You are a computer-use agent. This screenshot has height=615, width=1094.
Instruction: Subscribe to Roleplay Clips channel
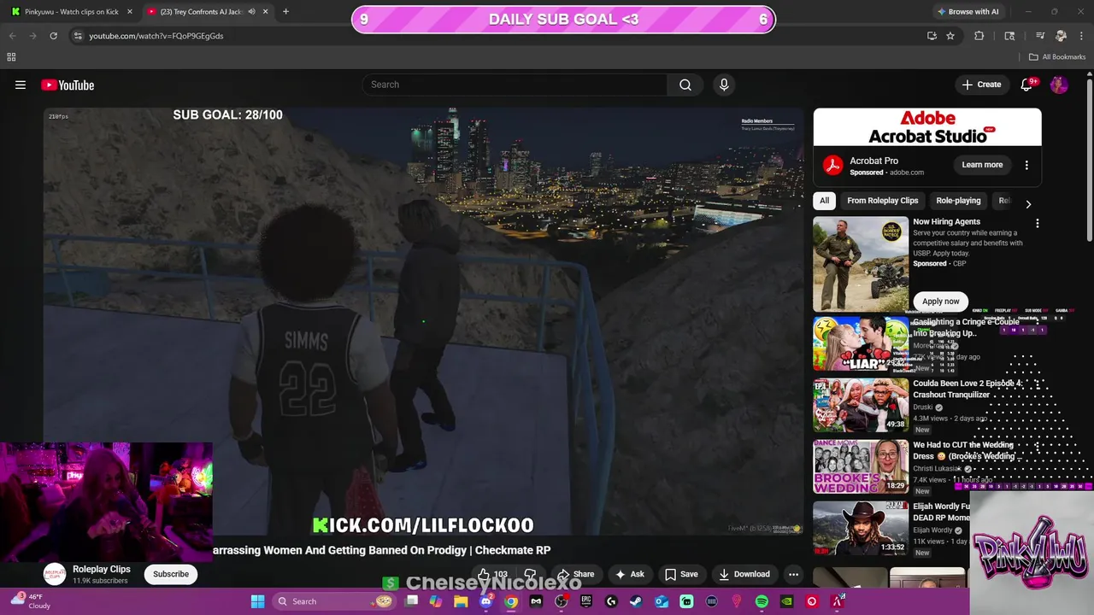(171, 574)
